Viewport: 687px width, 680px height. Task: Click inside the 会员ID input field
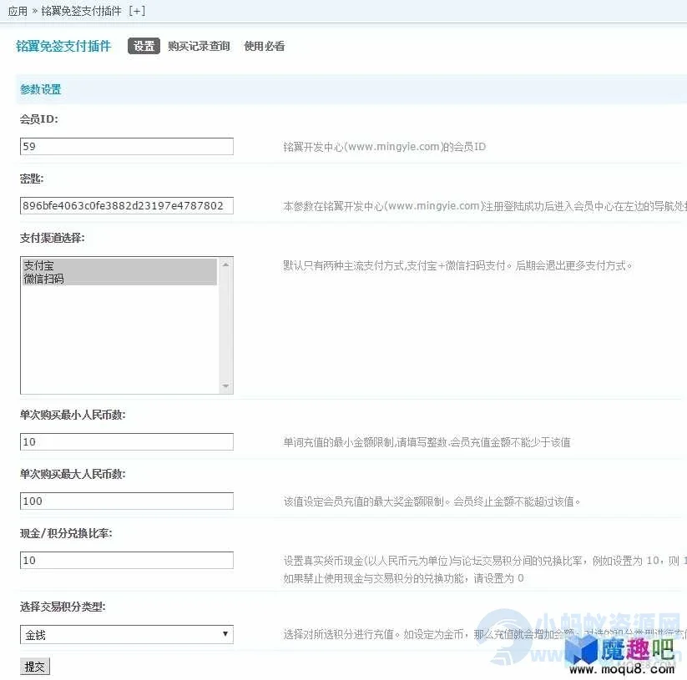(125, 146)
